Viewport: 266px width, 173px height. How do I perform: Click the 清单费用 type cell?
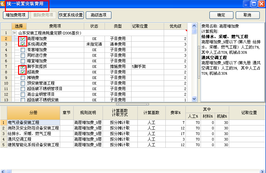pyautogui.click(x=118, y=44)
